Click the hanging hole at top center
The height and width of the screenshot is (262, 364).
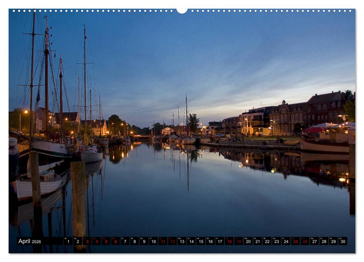pyautogui.click(x=182, y=10)
